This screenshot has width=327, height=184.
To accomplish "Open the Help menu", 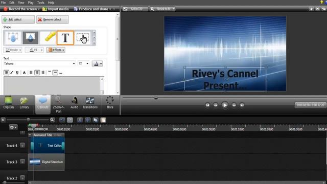I will [51, 3].
